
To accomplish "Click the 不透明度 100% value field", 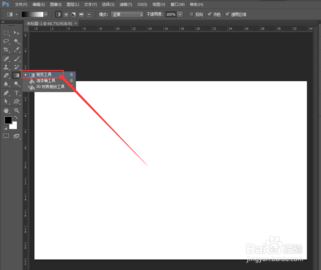I will 171,14.
